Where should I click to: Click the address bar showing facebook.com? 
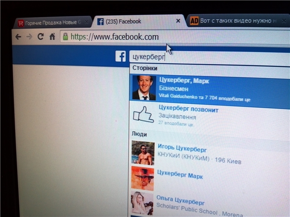175,37
